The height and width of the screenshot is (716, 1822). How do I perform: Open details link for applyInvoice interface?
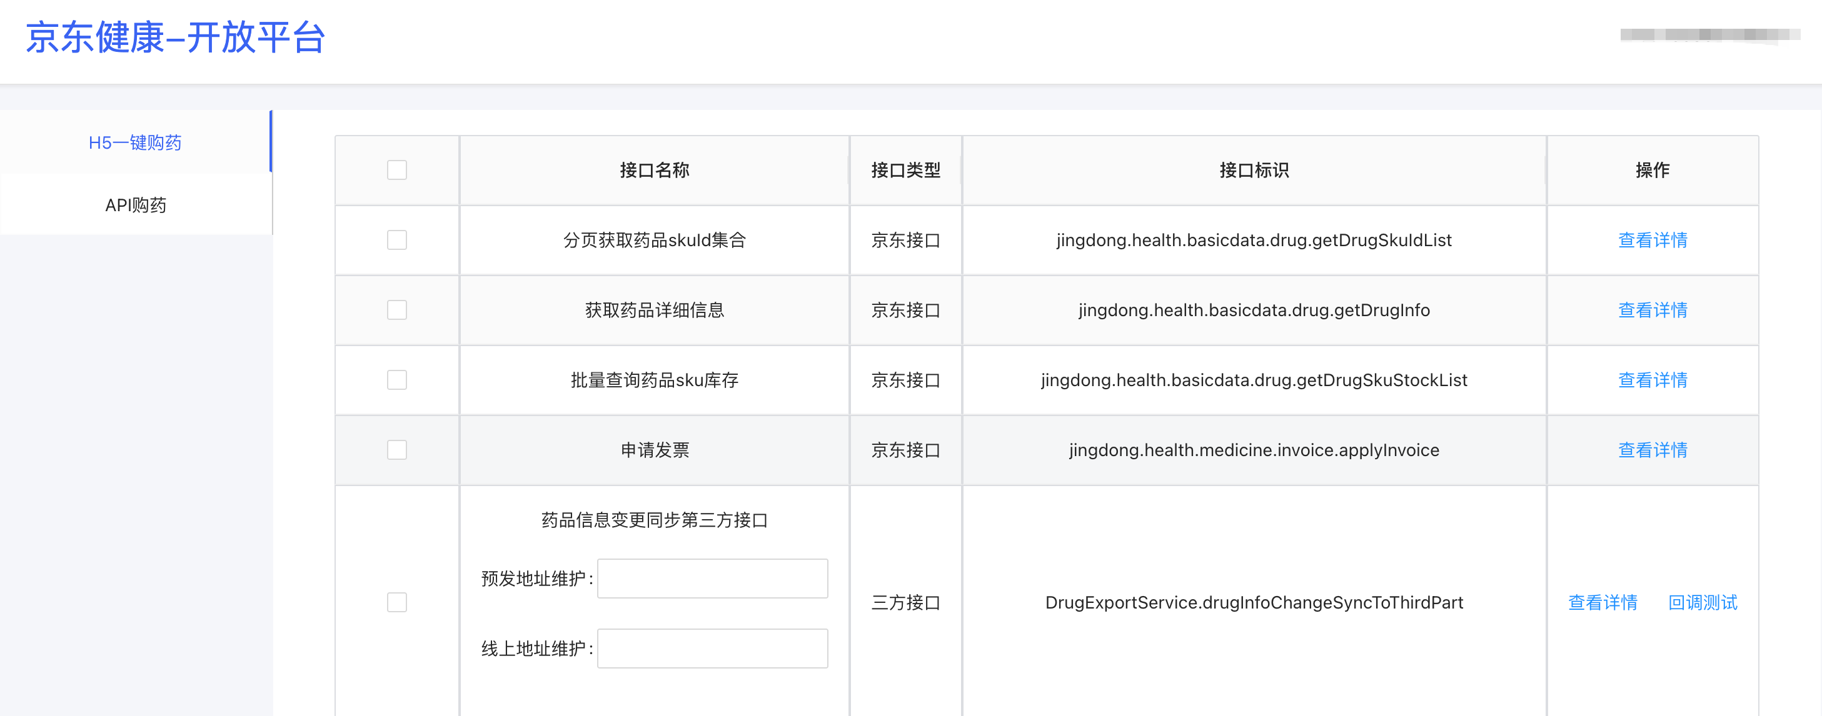pos(1653,450)
